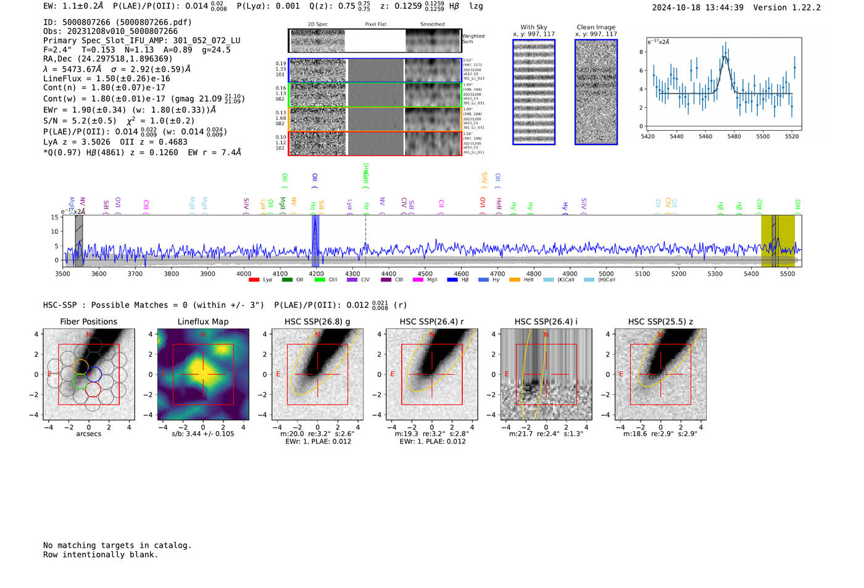Select the red-outlined 2D fiber spectrum row
Image resolution: width=864 pixels, height=588 pixels.
[x=375, y=143]
